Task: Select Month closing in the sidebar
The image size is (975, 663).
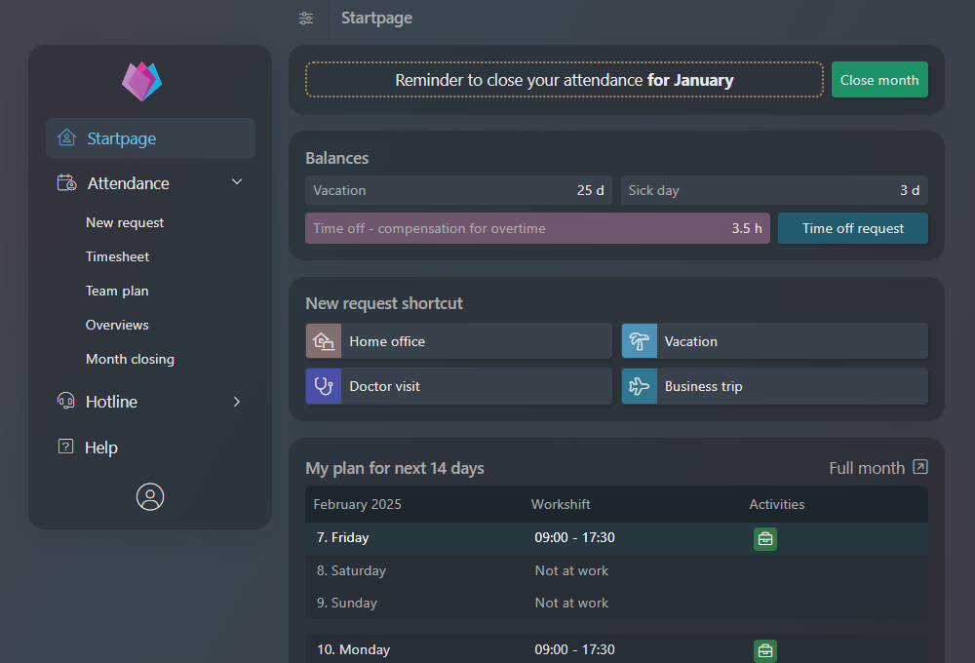Action: tap(130, 359)
